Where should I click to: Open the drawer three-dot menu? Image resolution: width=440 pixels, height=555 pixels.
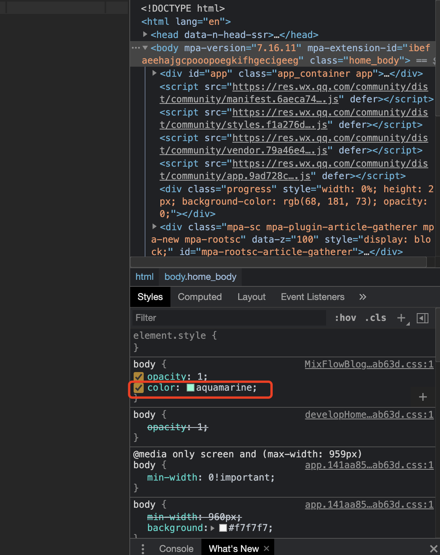pyautogui.click(x=143, y=548)
